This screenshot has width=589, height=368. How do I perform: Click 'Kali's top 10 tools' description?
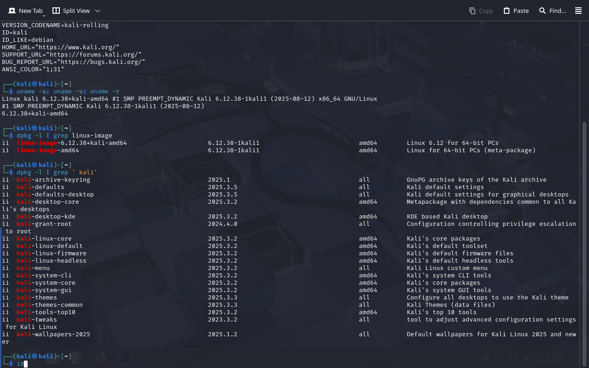(442, 312)
